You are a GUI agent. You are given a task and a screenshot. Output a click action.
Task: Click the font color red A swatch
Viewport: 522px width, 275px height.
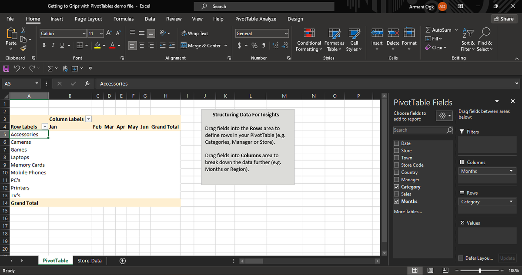[112, 46]
